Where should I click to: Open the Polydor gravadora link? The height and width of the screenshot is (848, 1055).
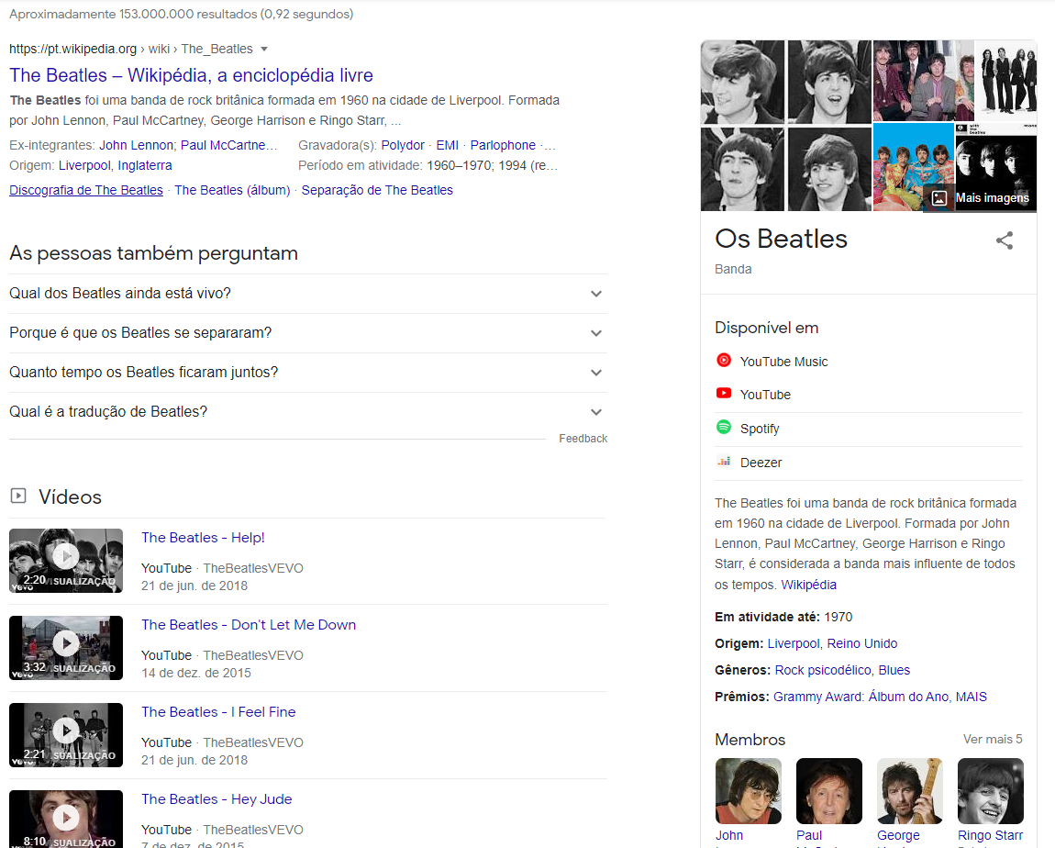tap(403, 145)
